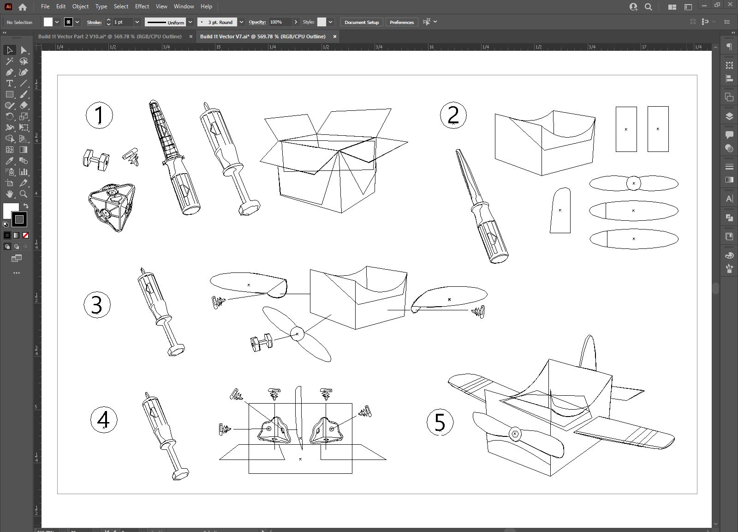Viewport: 738px width, 532px height.
Task: Open fill color dropdown in control bar
Action: [57, 22]
